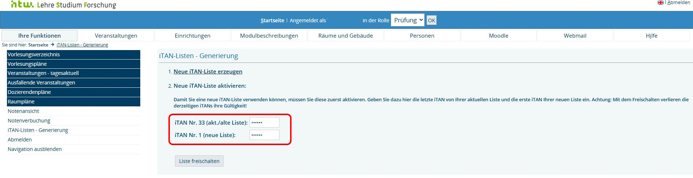Open the Modulbeschreibungen tab
This screenshot has width=693, height=178.
[269, 35]
